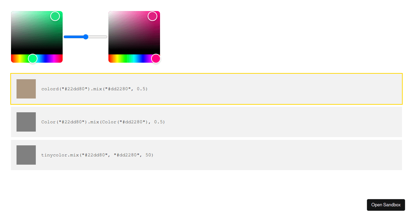The height and width of the screenshot is (217, 413).
Task: Select the highlighted colord mix result row
Action: pos(206,89)
